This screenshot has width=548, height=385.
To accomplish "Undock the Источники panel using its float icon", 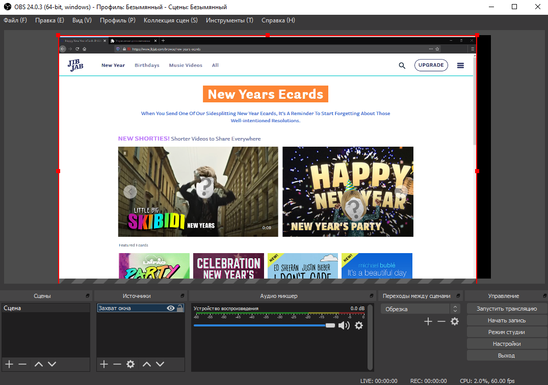I will tap(182, 296).
